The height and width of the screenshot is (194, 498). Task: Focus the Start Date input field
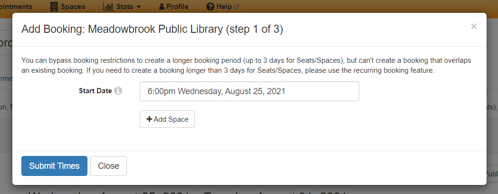coord(249,91)
